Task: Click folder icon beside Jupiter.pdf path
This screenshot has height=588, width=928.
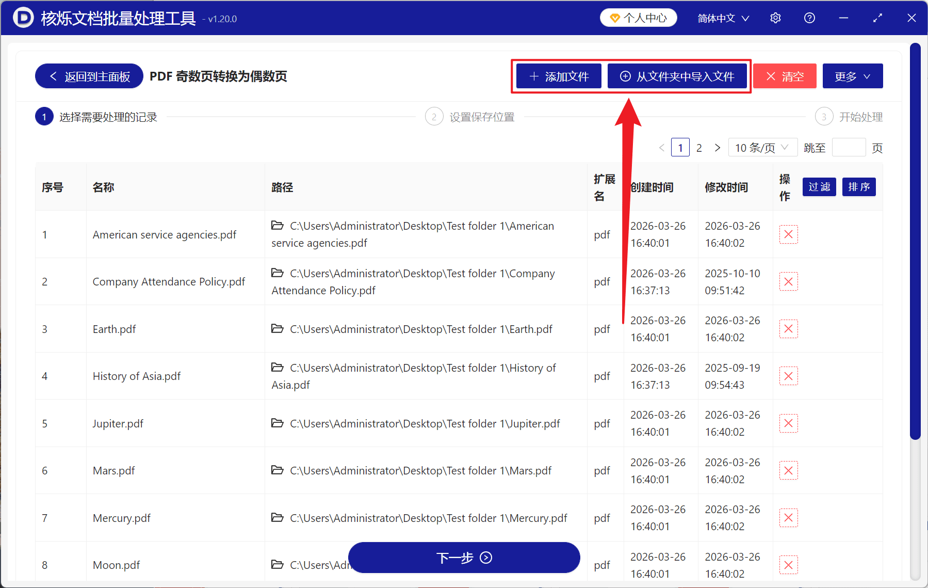Action: [278, 423]
